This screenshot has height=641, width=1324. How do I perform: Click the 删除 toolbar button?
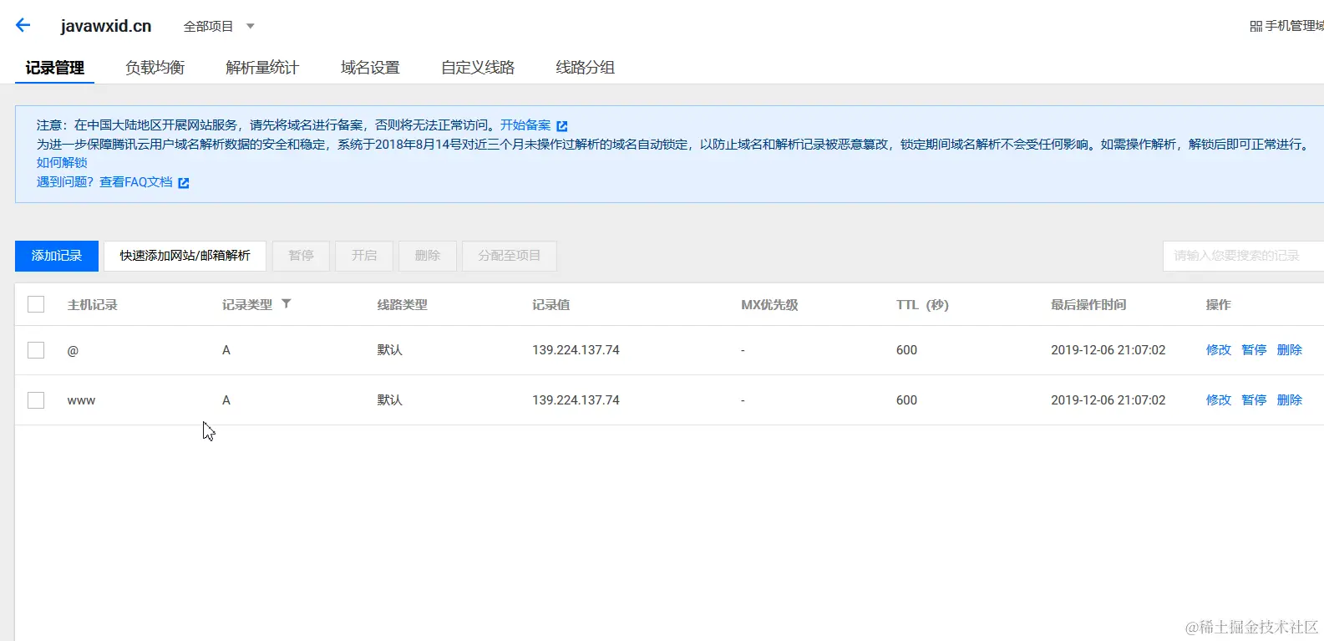click(428, 256)
